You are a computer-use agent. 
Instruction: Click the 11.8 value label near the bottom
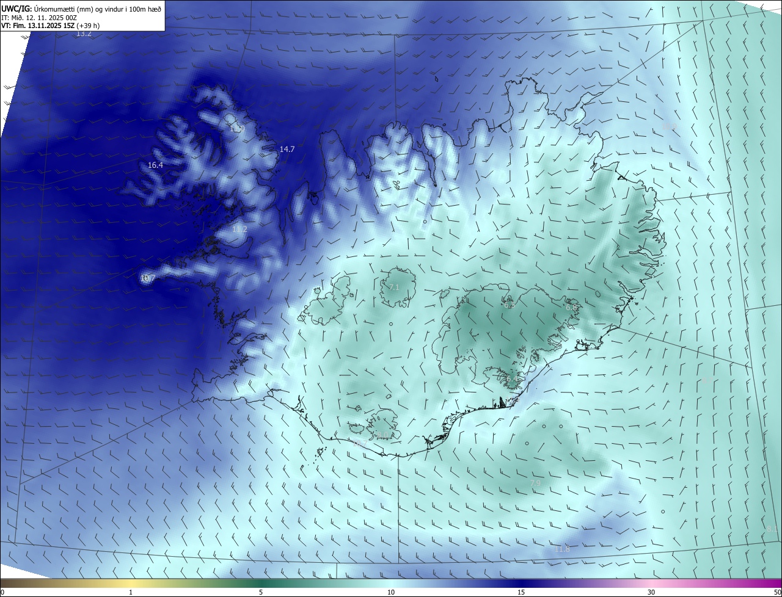click(561, 549)
